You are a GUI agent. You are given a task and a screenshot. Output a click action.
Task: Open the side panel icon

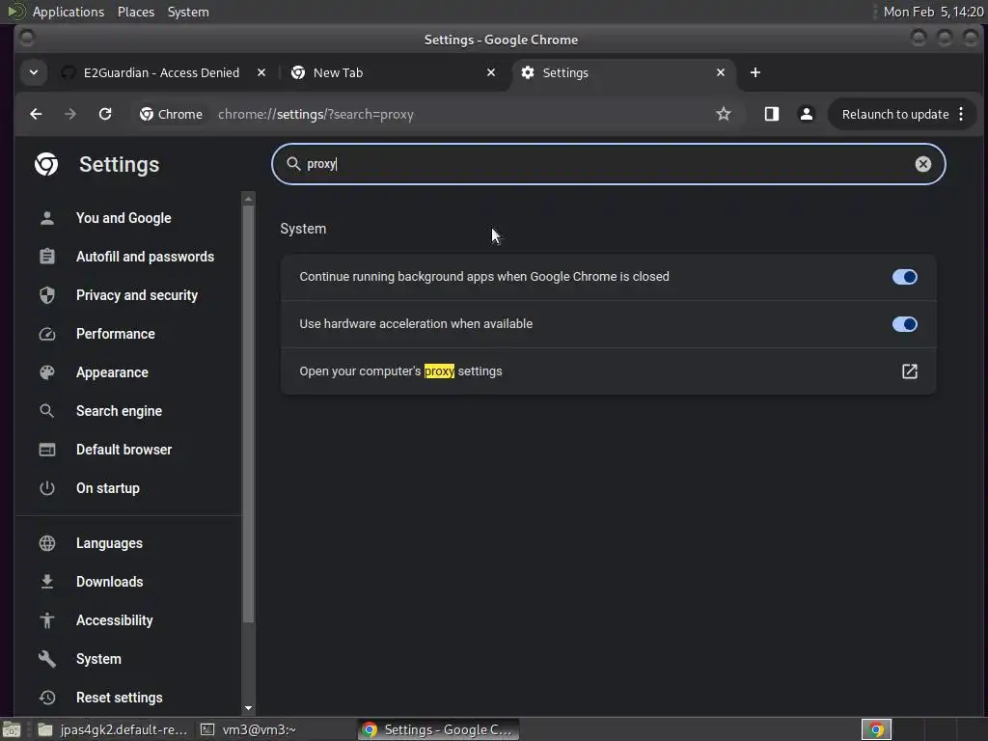(772, 114)
